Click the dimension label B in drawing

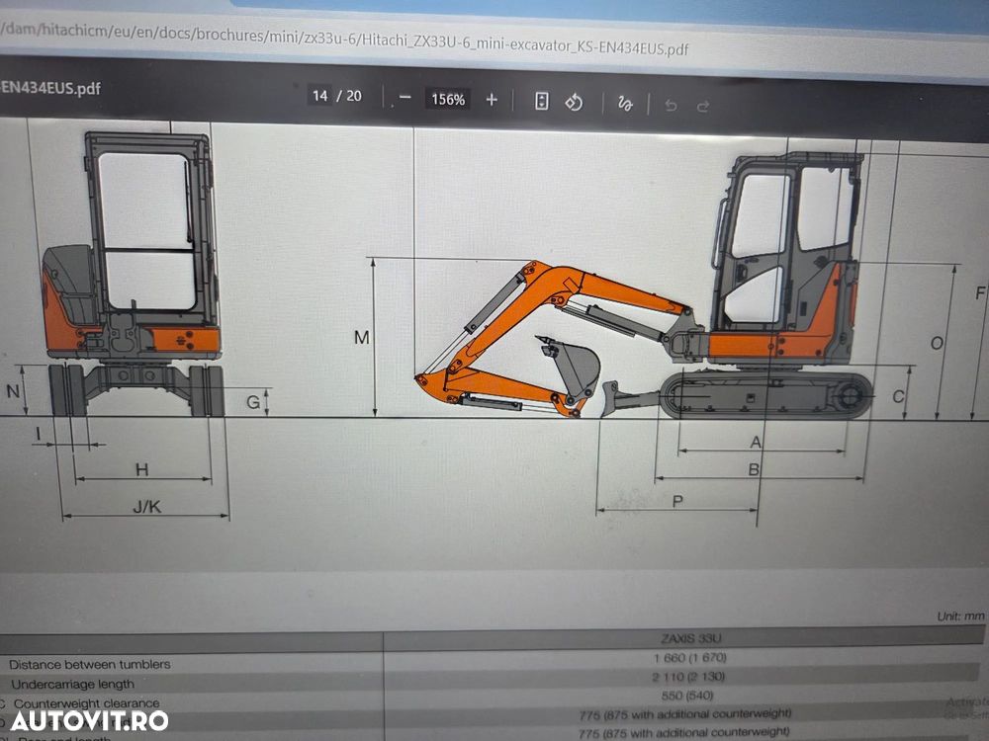(x=754, y=469)
